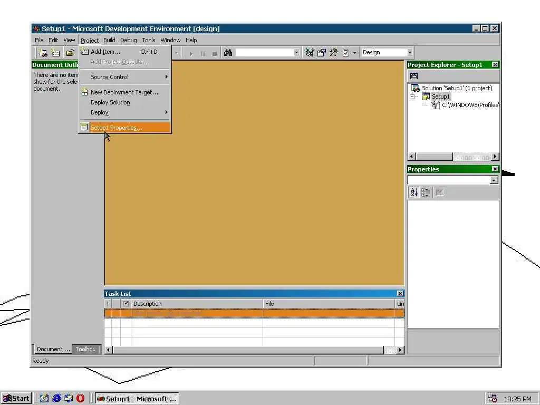The width and height of the screenshot is (540, 405).
Task: Click Project Explorer scroll left arrow
Action: click(x=411, y=156)
